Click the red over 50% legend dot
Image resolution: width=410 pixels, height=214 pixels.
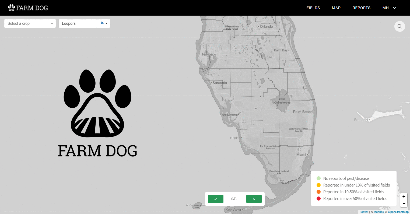318,198
